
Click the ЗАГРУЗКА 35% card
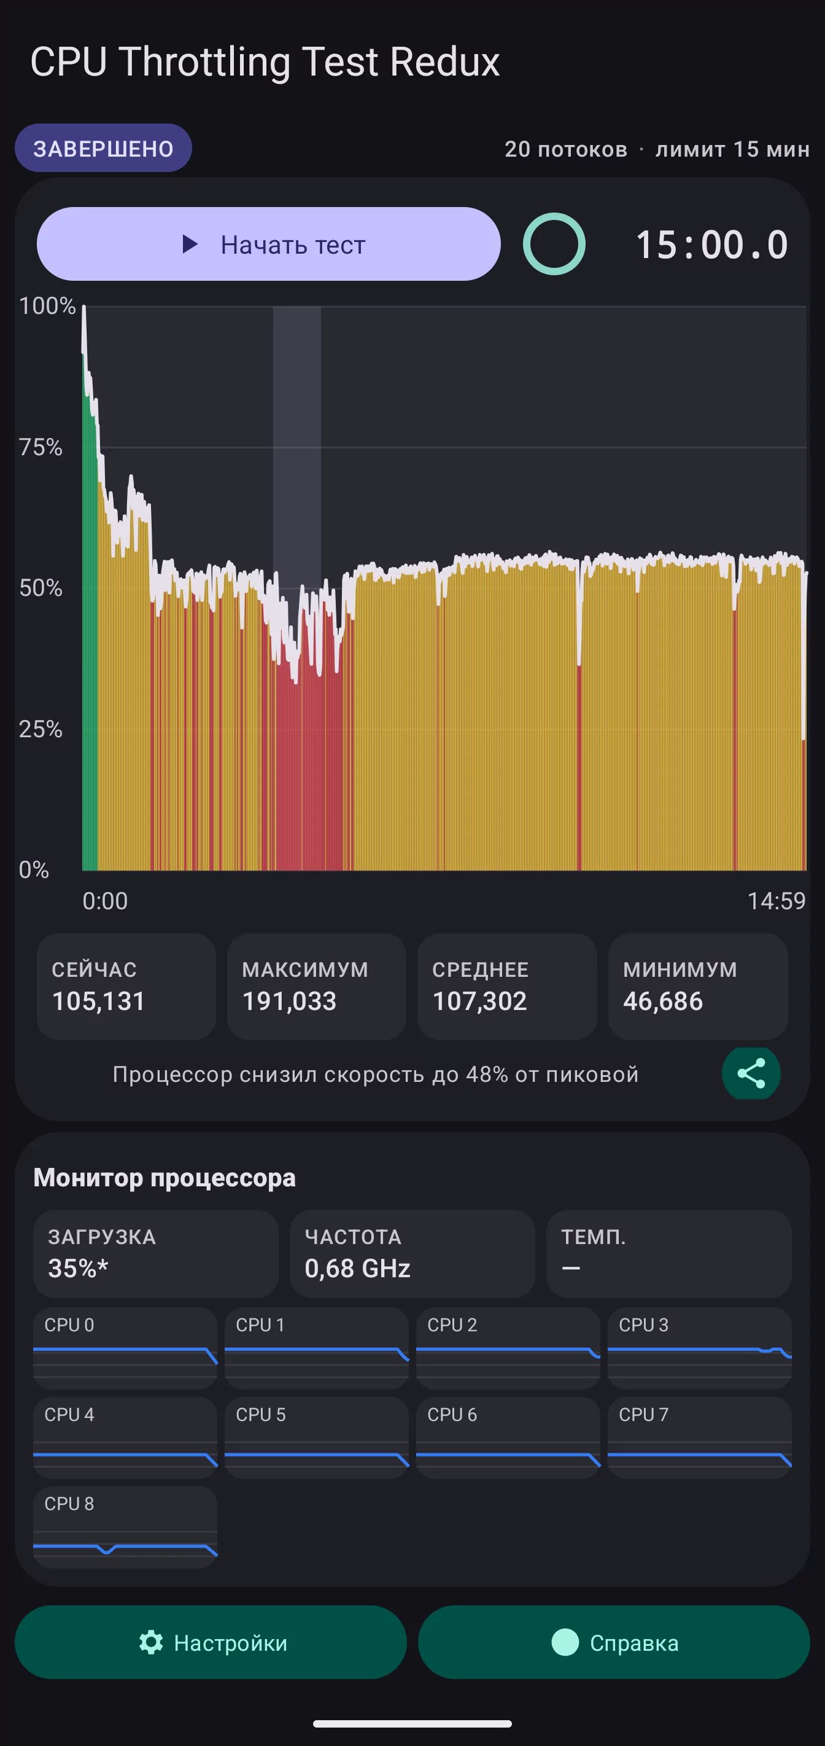coord(156,1254)
